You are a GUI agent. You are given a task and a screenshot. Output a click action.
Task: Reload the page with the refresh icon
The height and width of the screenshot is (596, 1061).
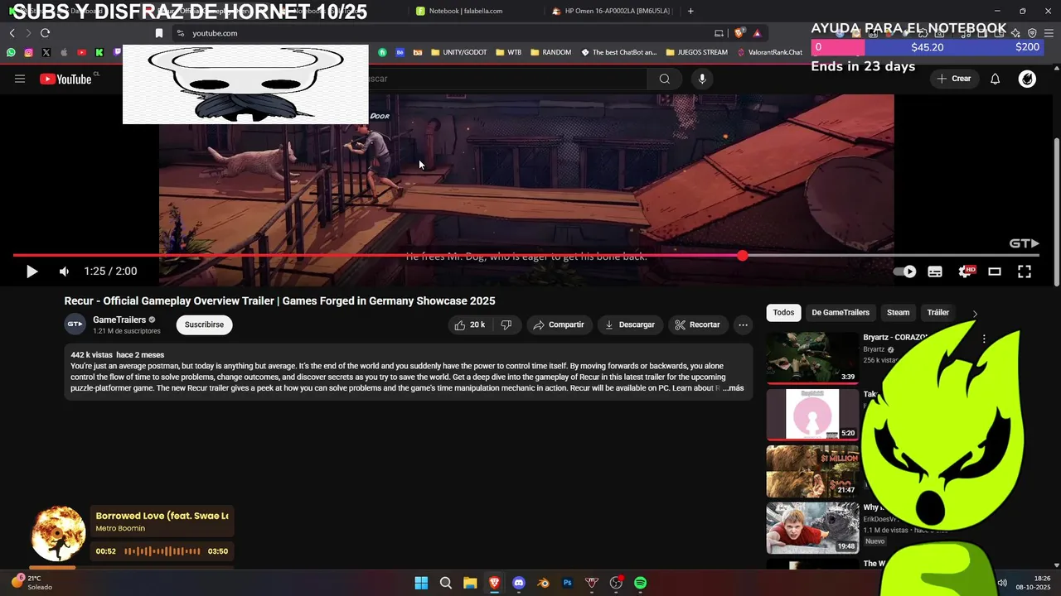pos(45,33)
